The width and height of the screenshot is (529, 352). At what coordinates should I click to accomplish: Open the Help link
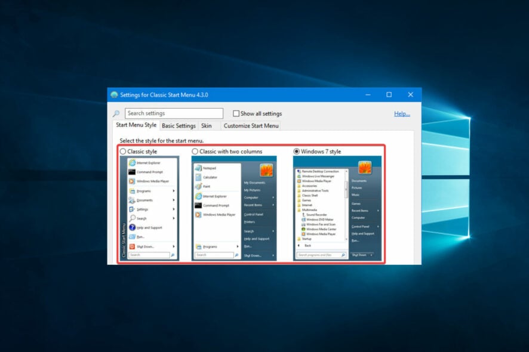(x=402, y=113)
